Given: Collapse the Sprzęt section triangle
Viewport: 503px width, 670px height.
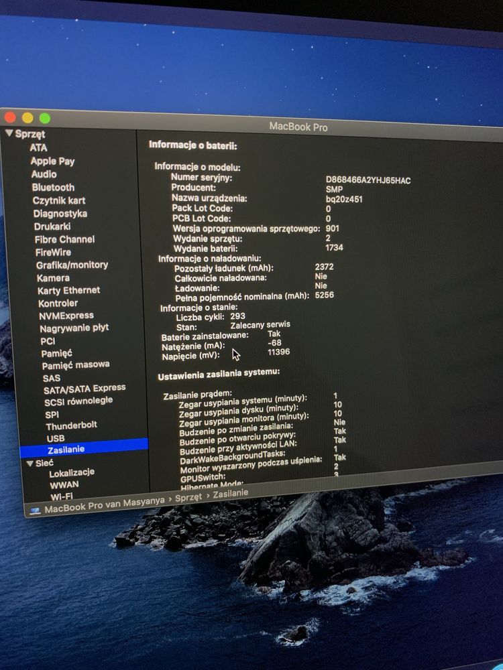Looking at the screenshot, I should tap(9, 133).
